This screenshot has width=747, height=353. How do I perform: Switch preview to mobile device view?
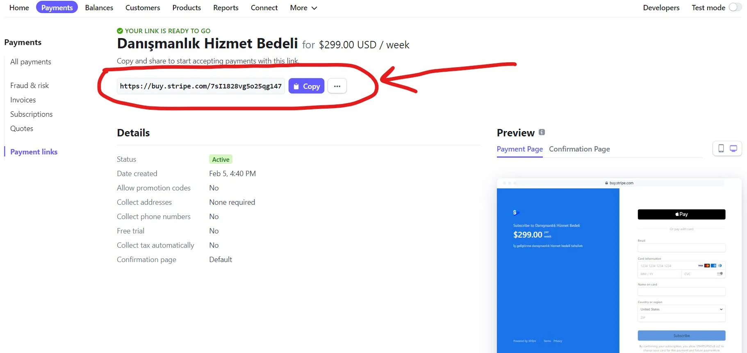pos(721,148)
